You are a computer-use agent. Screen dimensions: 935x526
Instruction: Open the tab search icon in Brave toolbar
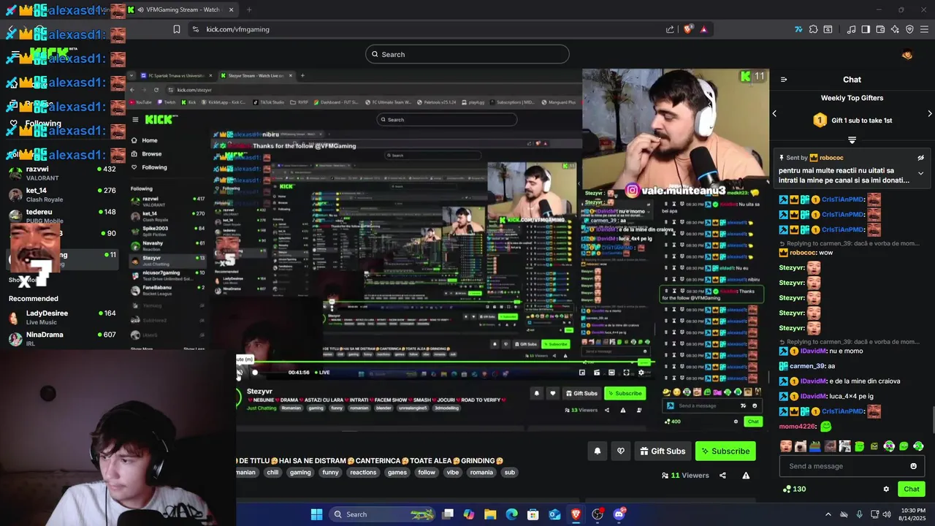point(828,29)
